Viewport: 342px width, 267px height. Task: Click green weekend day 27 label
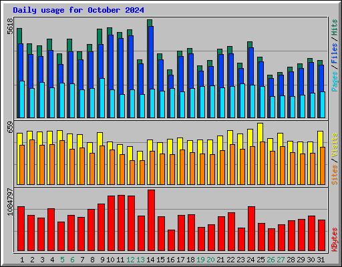click(281, 260)
